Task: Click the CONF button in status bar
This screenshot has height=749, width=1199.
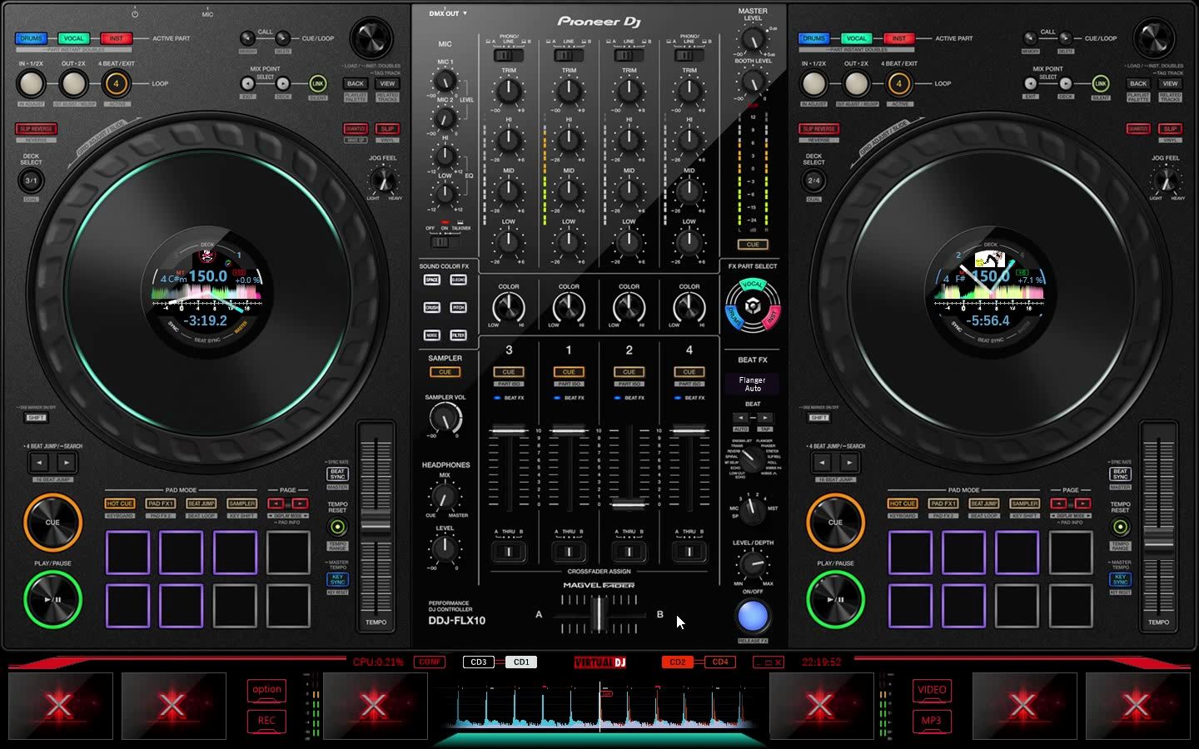Action: (x=430, y=662)
